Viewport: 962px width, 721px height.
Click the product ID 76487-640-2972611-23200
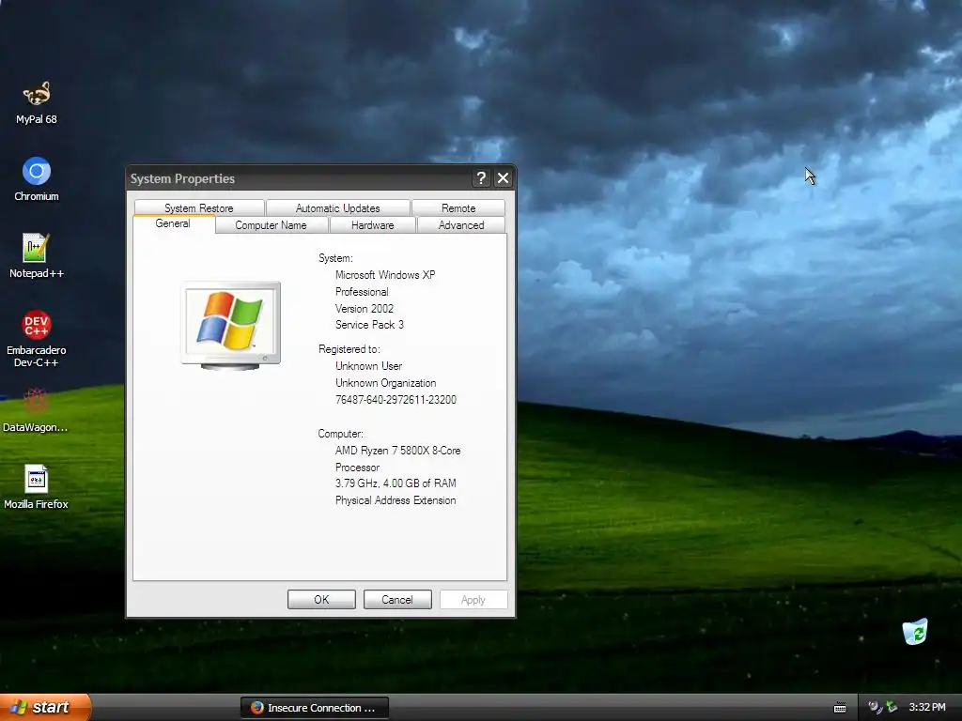(x=396, y=400)
